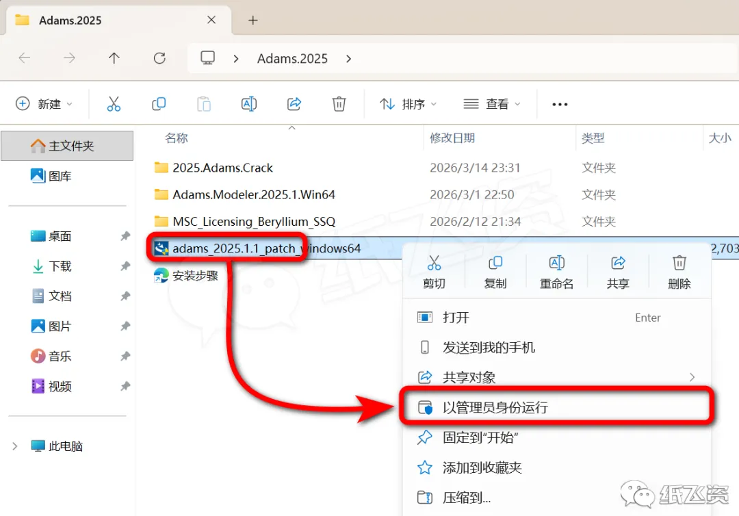Go back with the left arrow
Image resolution: width=739 pixels, height=516 pixels.
point(25,58)
